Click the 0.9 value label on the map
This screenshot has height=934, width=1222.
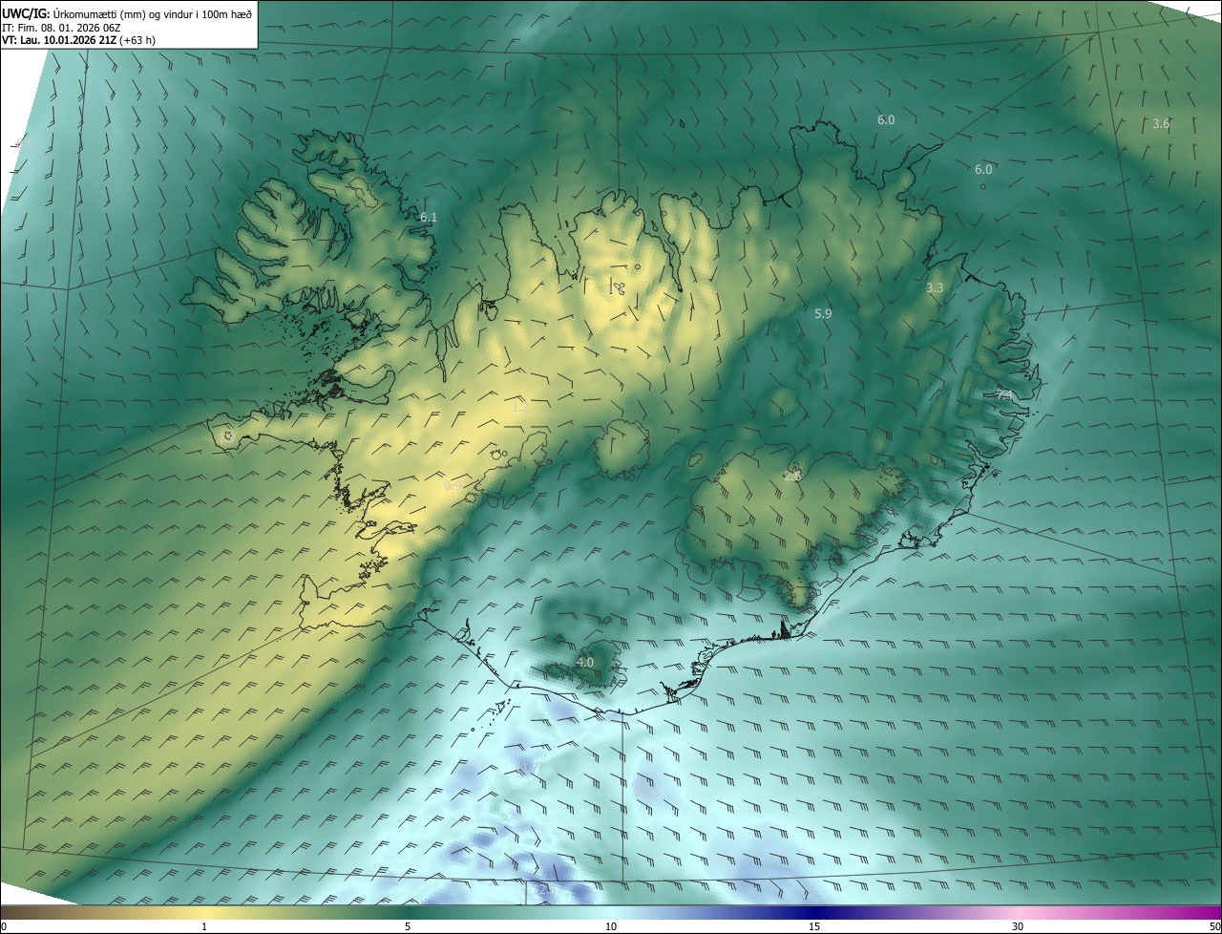pos(453,486)
